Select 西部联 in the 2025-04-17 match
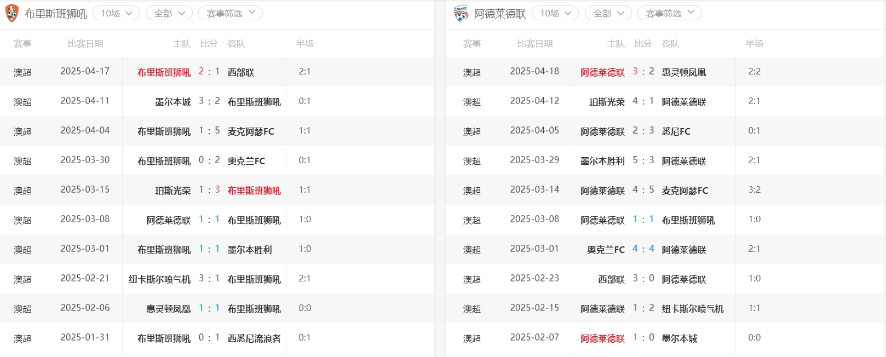The image size is (886, 357). (x=241, y=72)
